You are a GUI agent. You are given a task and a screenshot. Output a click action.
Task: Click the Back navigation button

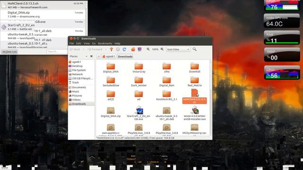click(75, 50)
